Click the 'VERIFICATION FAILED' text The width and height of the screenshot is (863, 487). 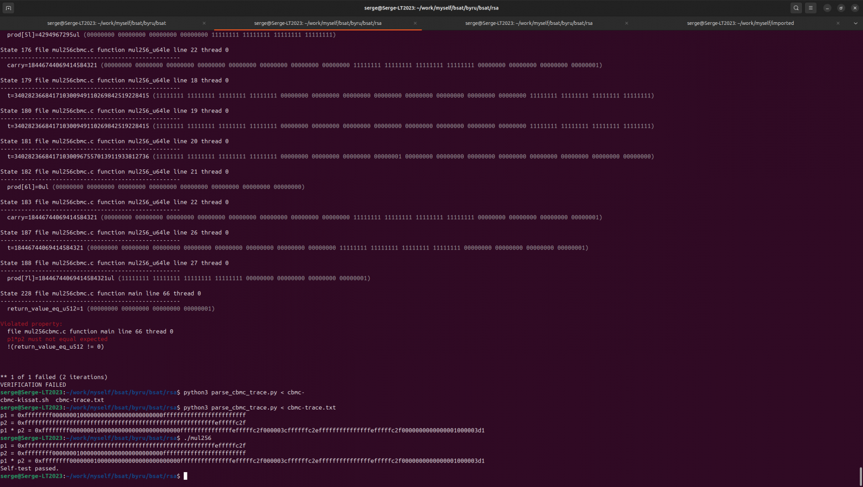[x=33, y=385]
